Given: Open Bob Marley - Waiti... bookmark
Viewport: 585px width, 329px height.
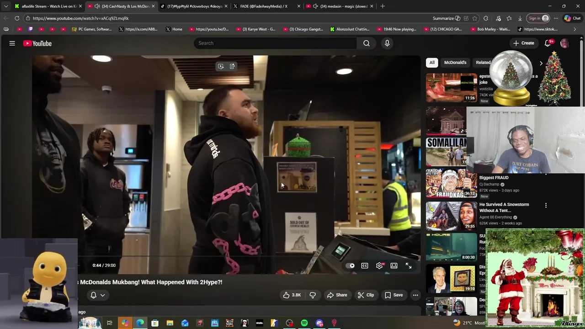Looking at the screenshot, I should pyautogui.click(x=490, y=29).
